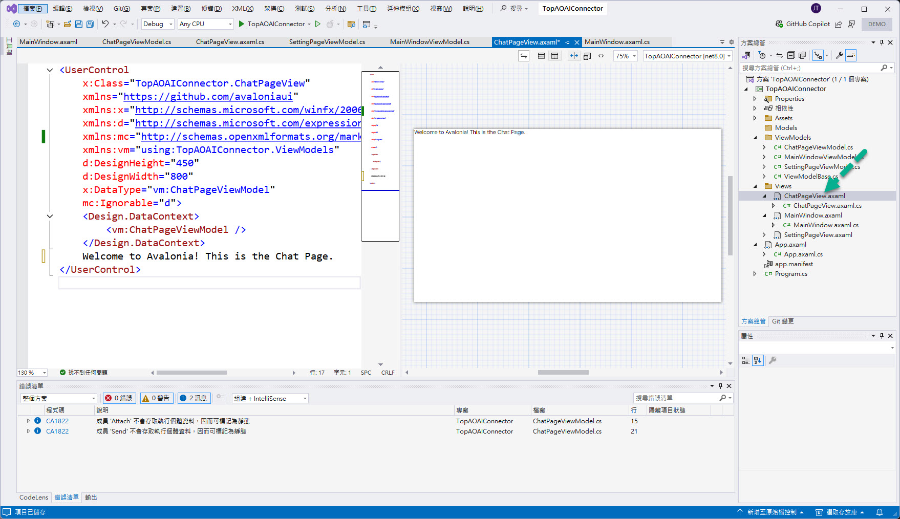Open the 偵錯(D) menu
The width and height of the screenshot is (900, 519).
click(x=211, y=9)
